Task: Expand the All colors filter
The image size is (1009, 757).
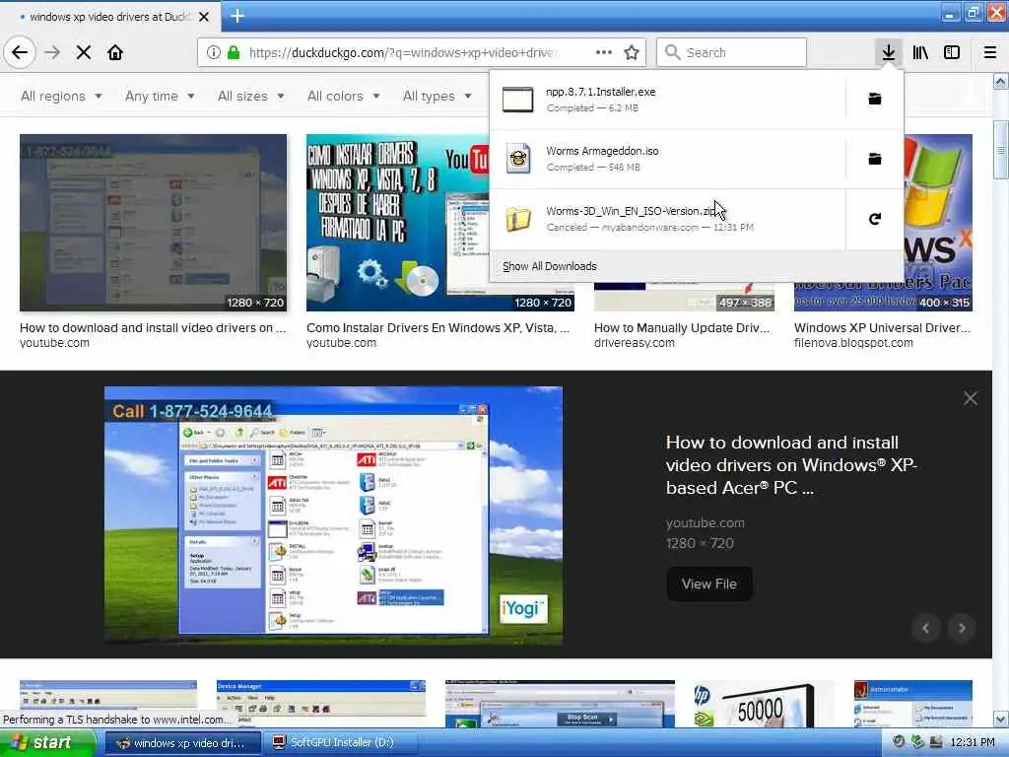Action: [x=344, y=96]
